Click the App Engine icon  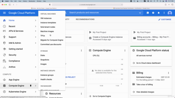click(x=4, y=80)
